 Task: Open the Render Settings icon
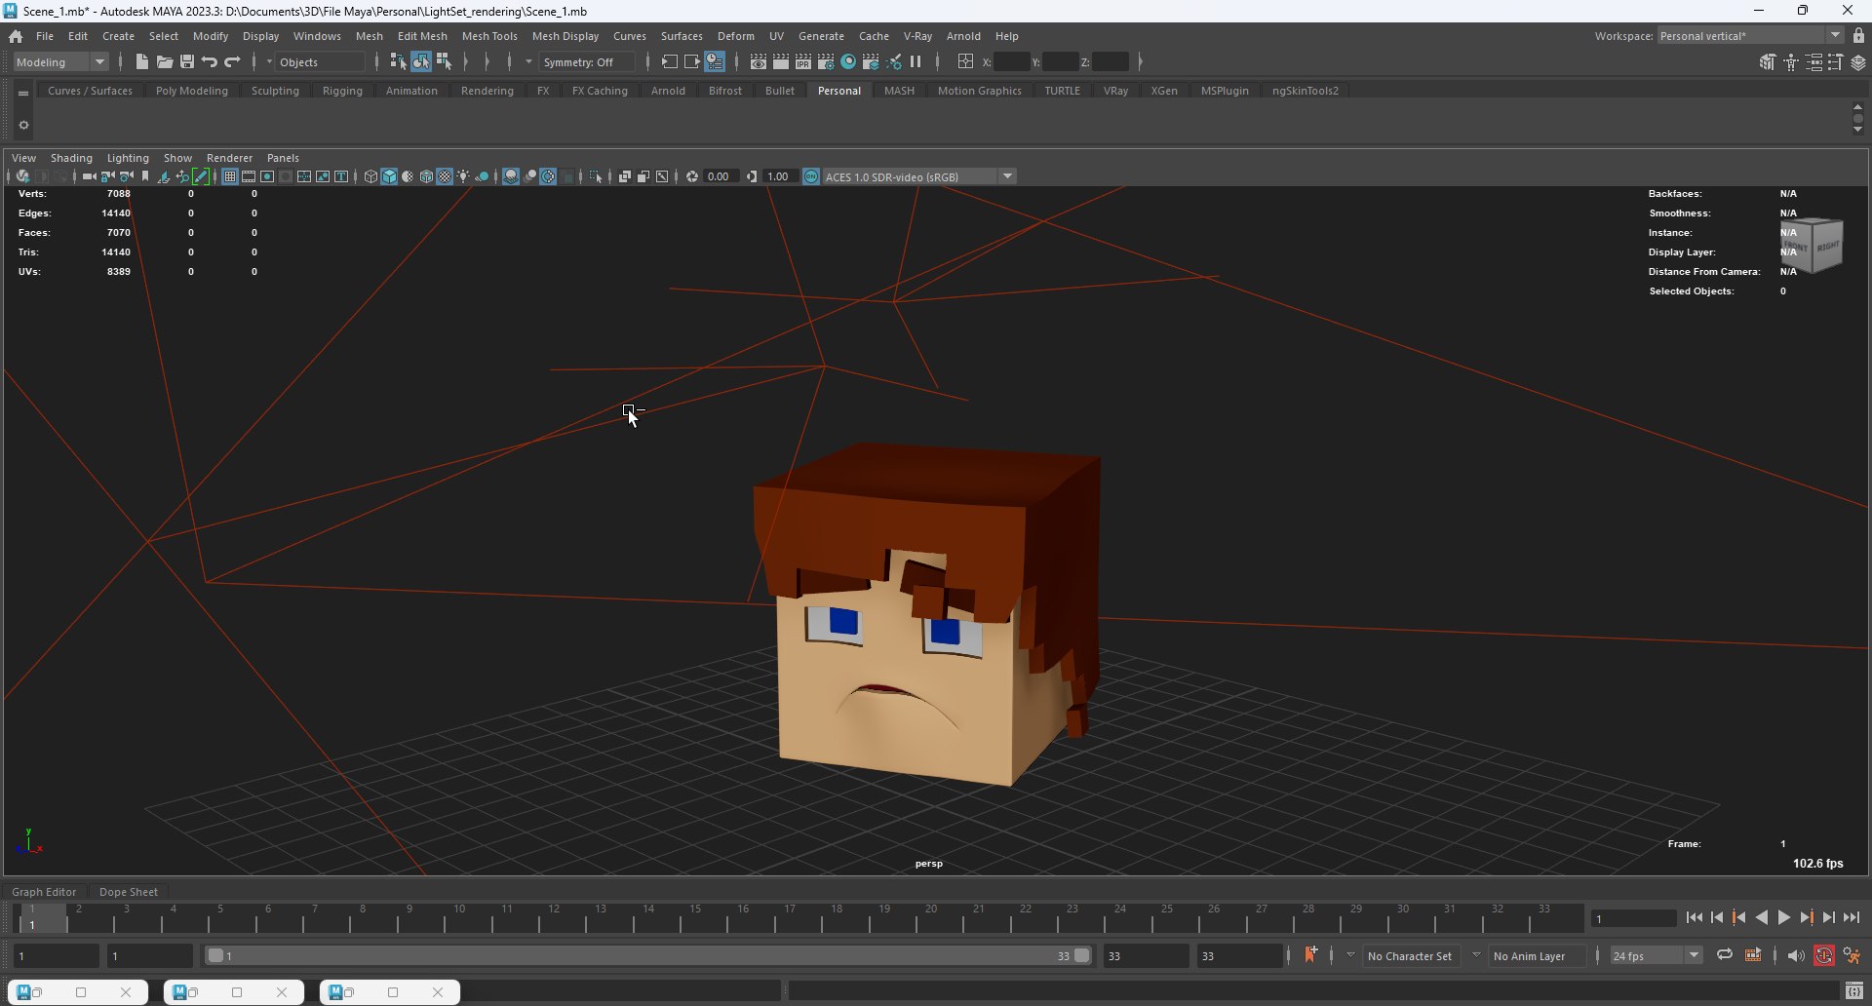(x=826, y=61)
